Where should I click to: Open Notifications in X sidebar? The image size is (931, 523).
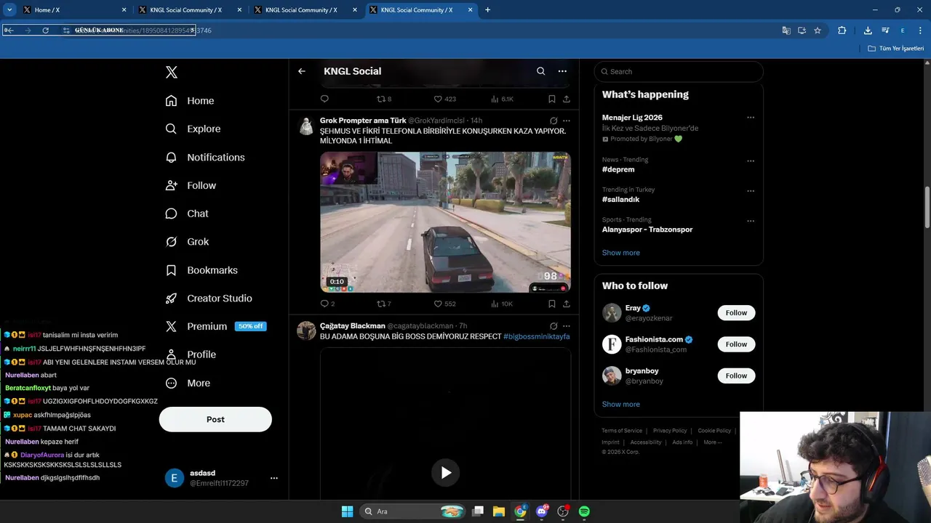205,157
